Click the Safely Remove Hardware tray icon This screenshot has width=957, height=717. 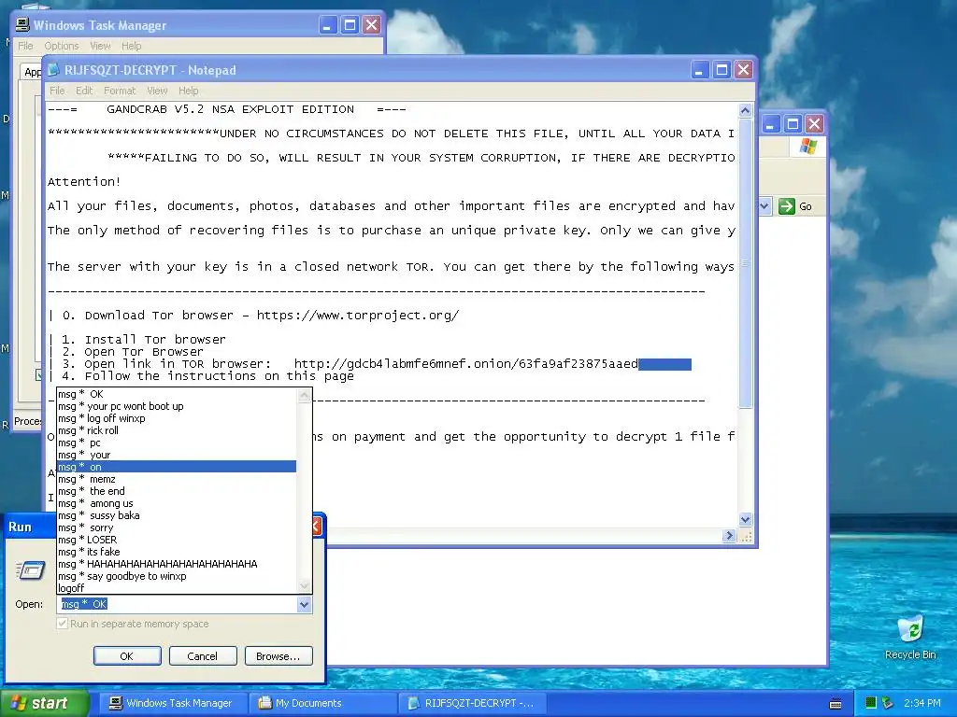coord(888,703)
